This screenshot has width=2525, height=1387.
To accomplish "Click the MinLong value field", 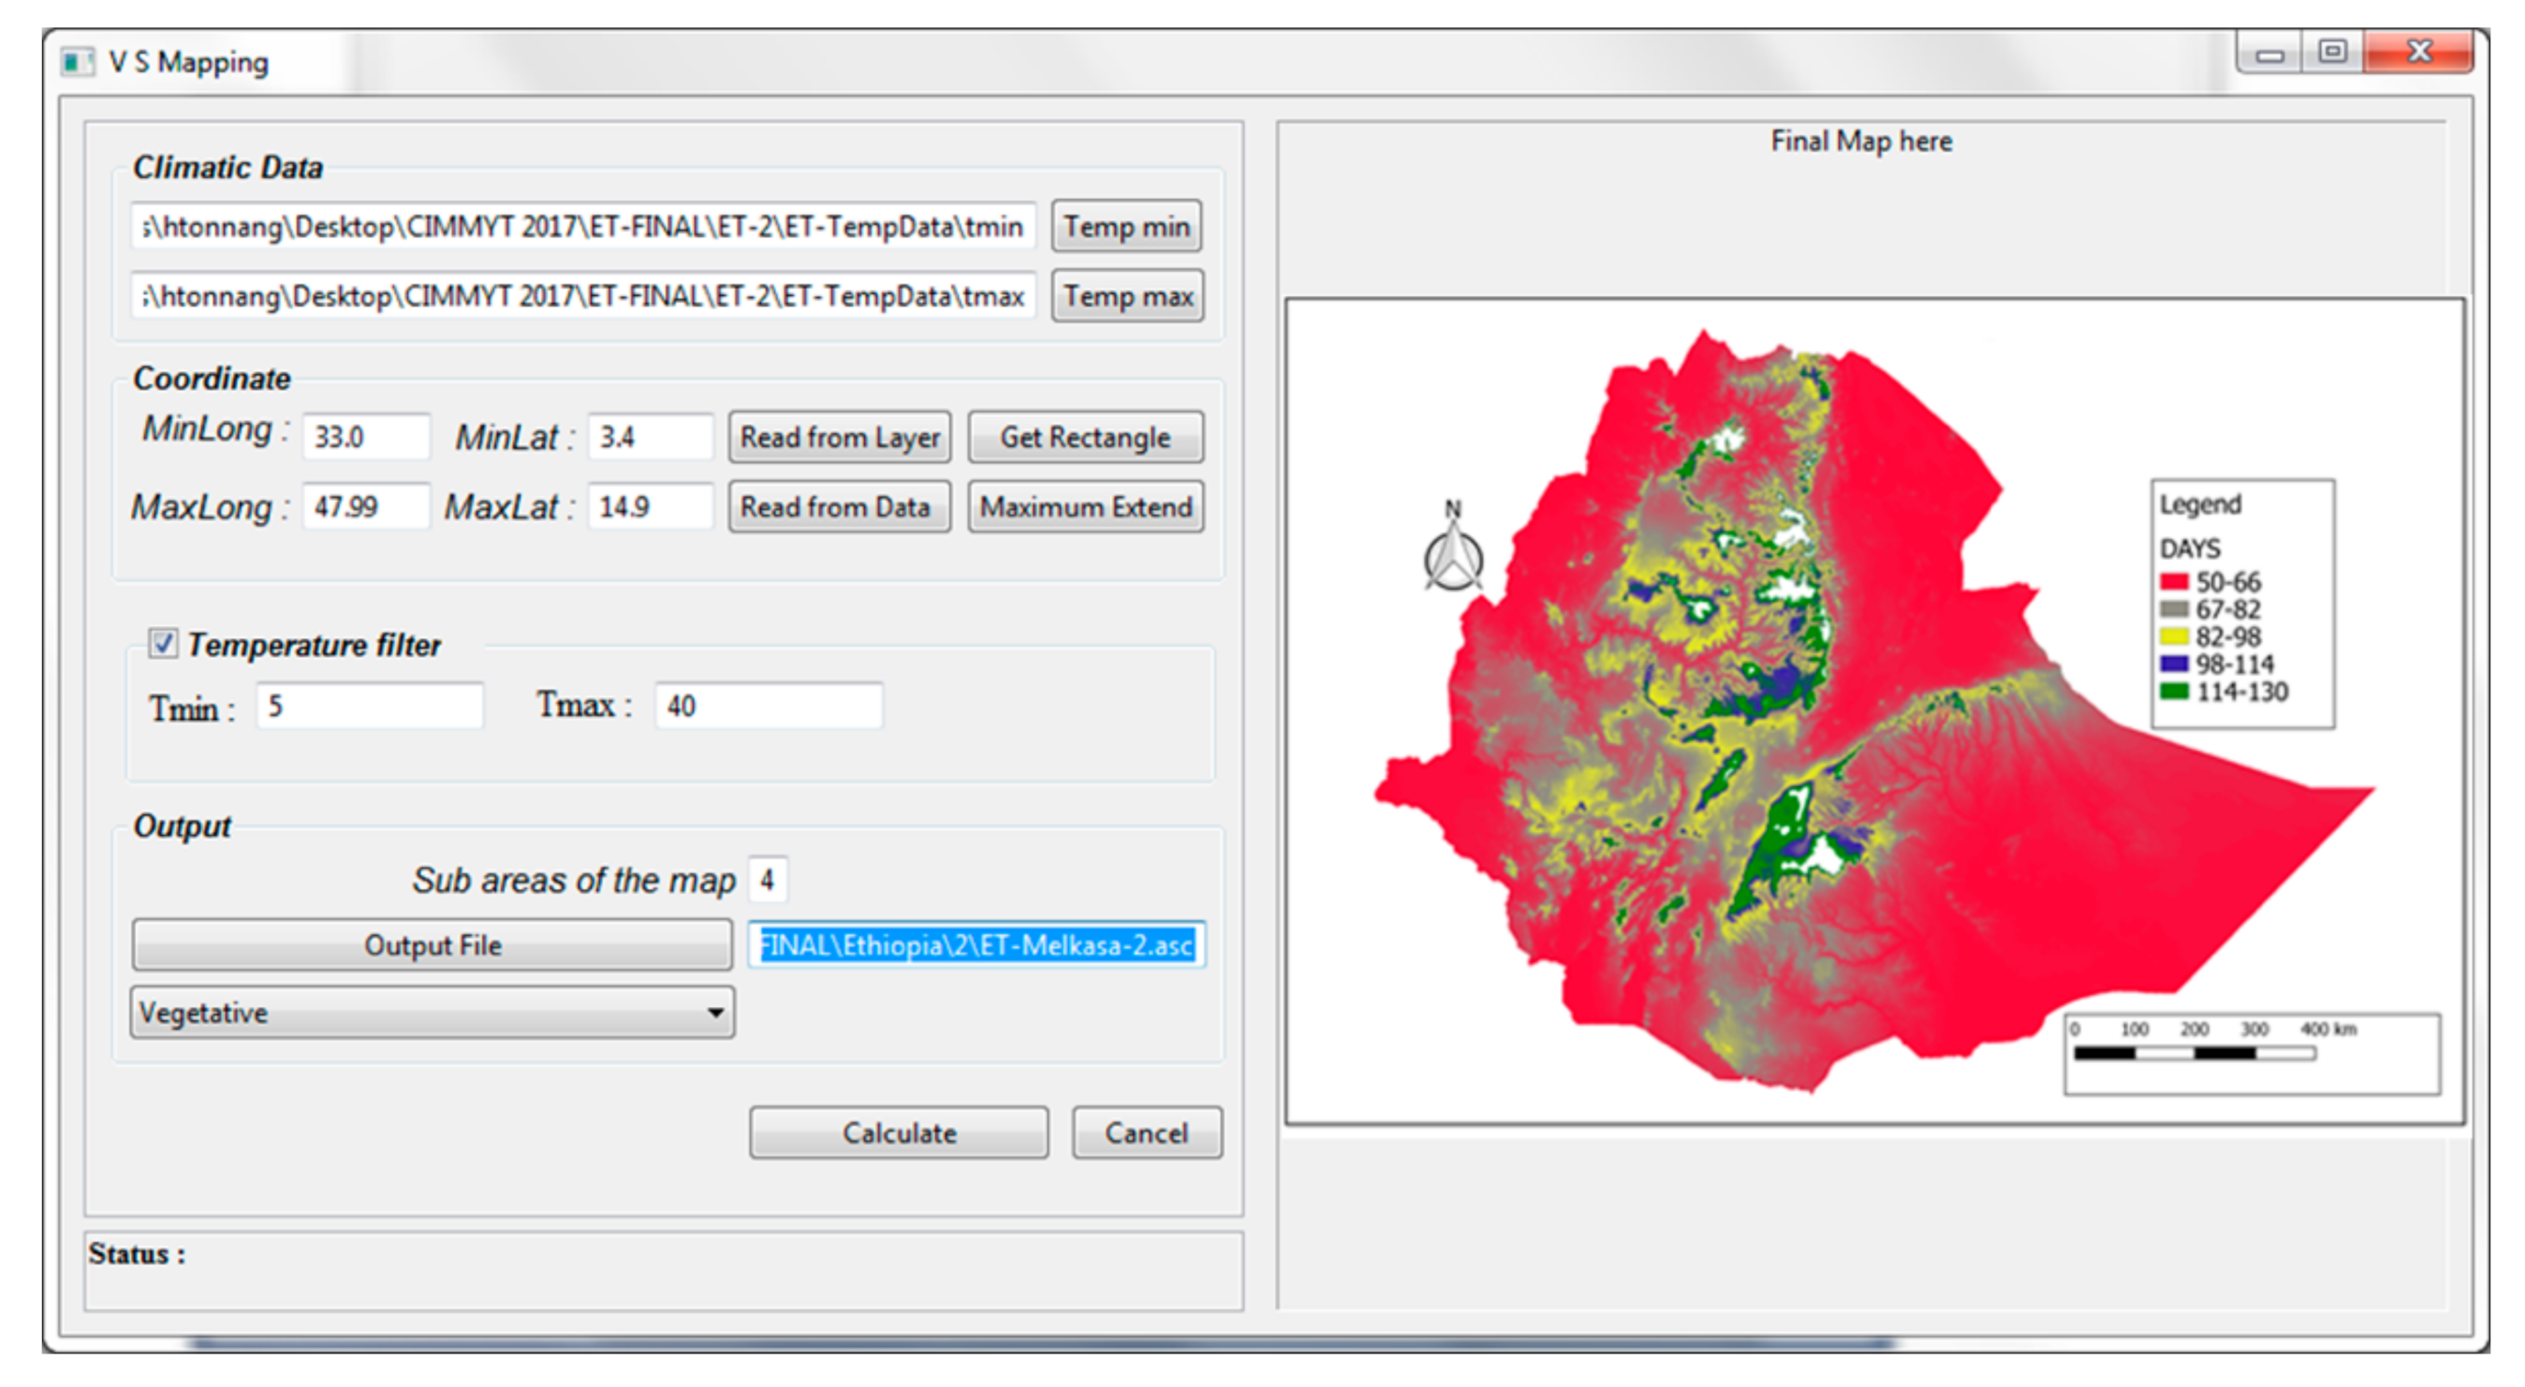I will 366,437.
